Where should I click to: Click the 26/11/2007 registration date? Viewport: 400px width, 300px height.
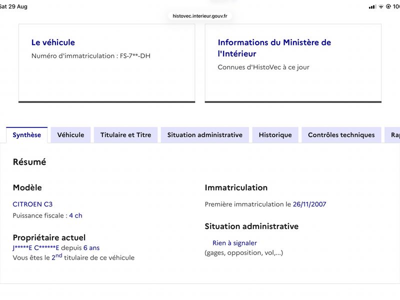(309, 204)
